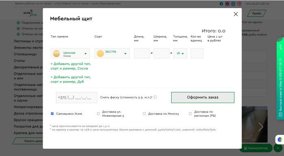Toggle the Снять фаску checkbox
The height and width of the screenshot is (156, 284).
coord(155,97)
